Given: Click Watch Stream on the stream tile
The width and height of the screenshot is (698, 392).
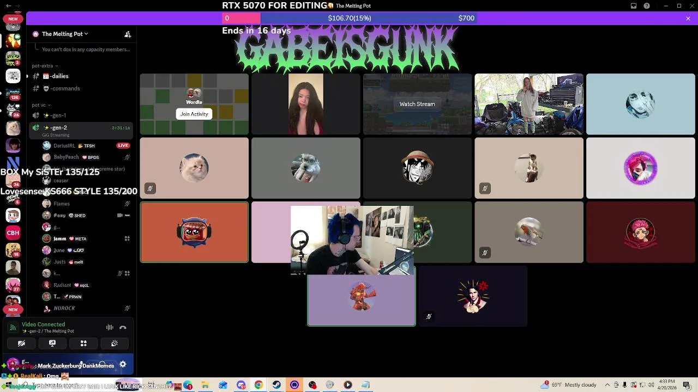Looking at the screenshot, I should click(x=417, y=104).
